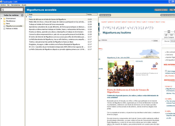Open the Ver menu
The height and width of the screenshot is (126, 175).
tap(8, 5)
